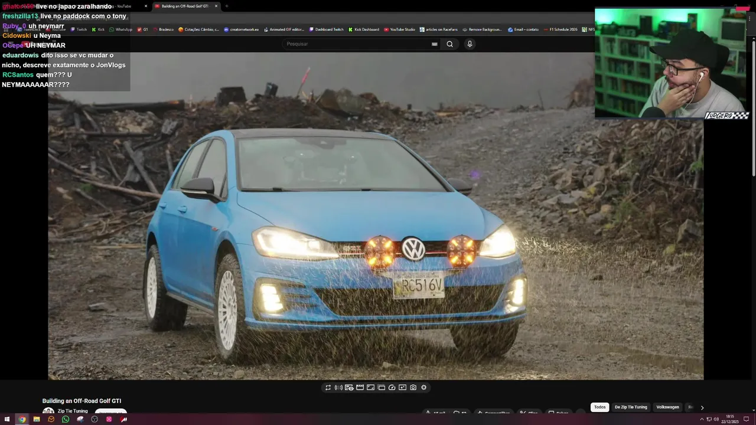Open the Windows Start menu
Viewport: 756px width, 425px height.
coord(8,419)
